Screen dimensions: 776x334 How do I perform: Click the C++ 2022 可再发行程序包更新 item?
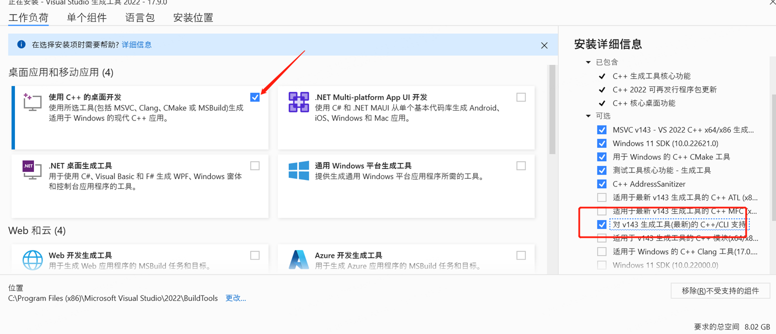(664, 89)
